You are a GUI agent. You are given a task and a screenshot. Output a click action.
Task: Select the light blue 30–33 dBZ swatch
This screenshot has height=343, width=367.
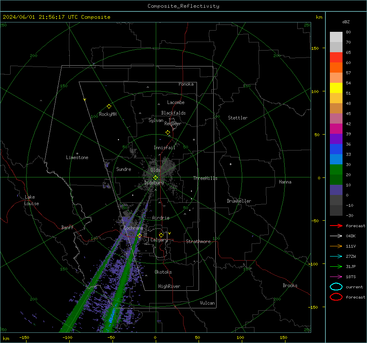(336, 159)
